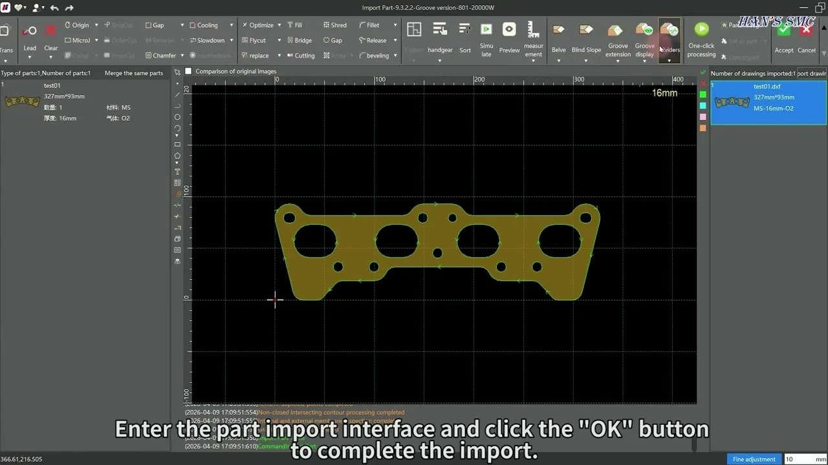Click the pink color swatch
Image resolution: width=828 pixels, height=465 pixels.
[703, 117]
